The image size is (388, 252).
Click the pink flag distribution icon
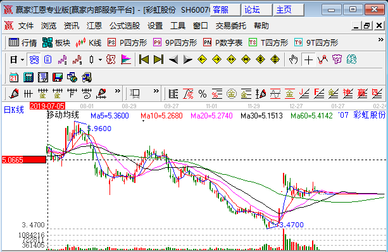click(126, 60)
